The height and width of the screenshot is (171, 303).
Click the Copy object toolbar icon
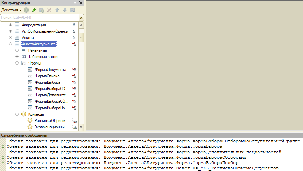[42, 10]
